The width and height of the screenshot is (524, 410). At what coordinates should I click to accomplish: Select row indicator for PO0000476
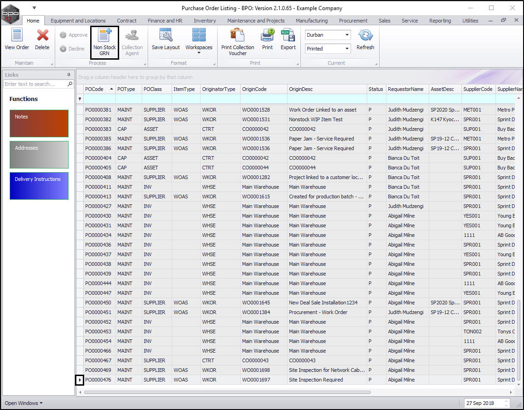pos(80,380)
